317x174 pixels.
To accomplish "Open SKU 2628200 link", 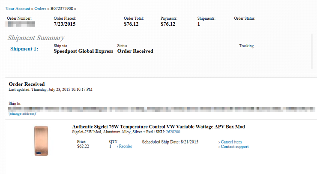I will (x=173, y=132).
